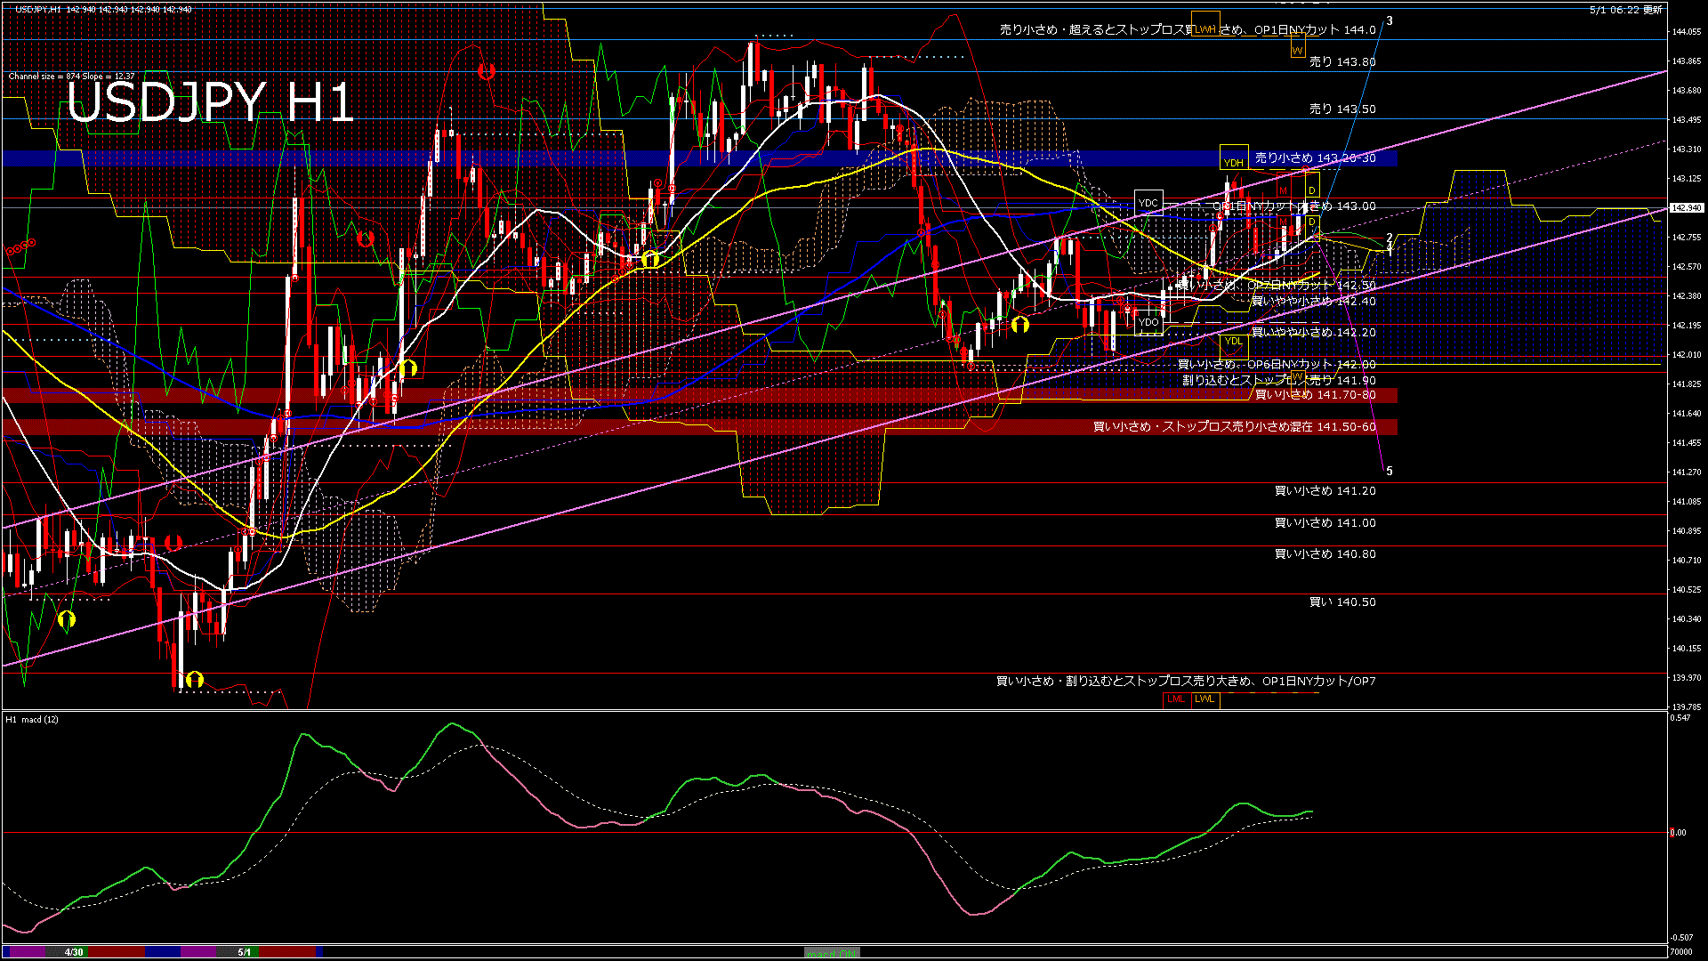Click the 0.00 zero level on the MACD scale
Screen dimensions: 1708x961
[1677, 833]
